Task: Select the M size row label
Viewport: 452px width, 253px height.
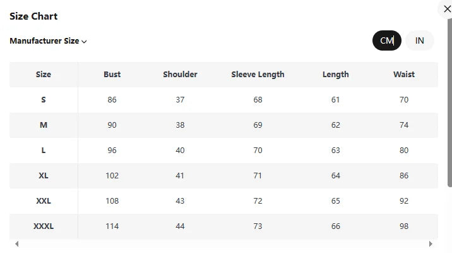Action: (44, 125)
